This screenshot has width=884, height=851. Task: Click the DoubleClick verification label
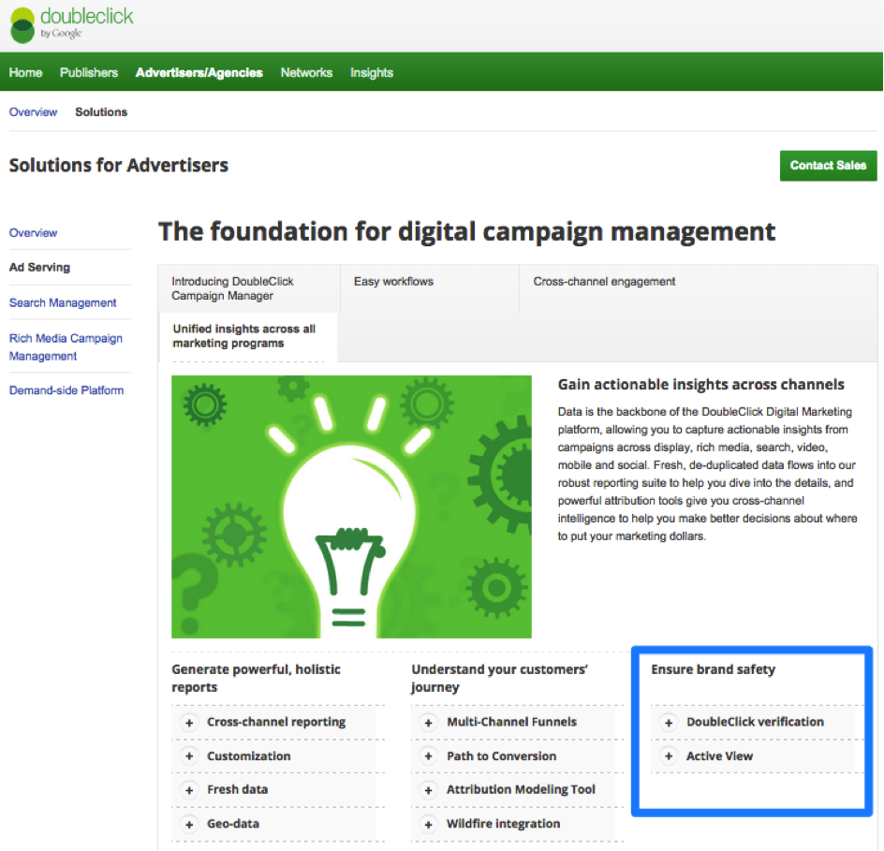(755, 722)
